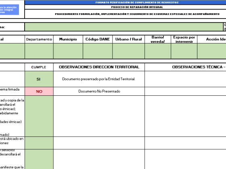Click the long green name input cell
Image resolution: width=226 pixels, height=169 pixels.
click(124, 27)
